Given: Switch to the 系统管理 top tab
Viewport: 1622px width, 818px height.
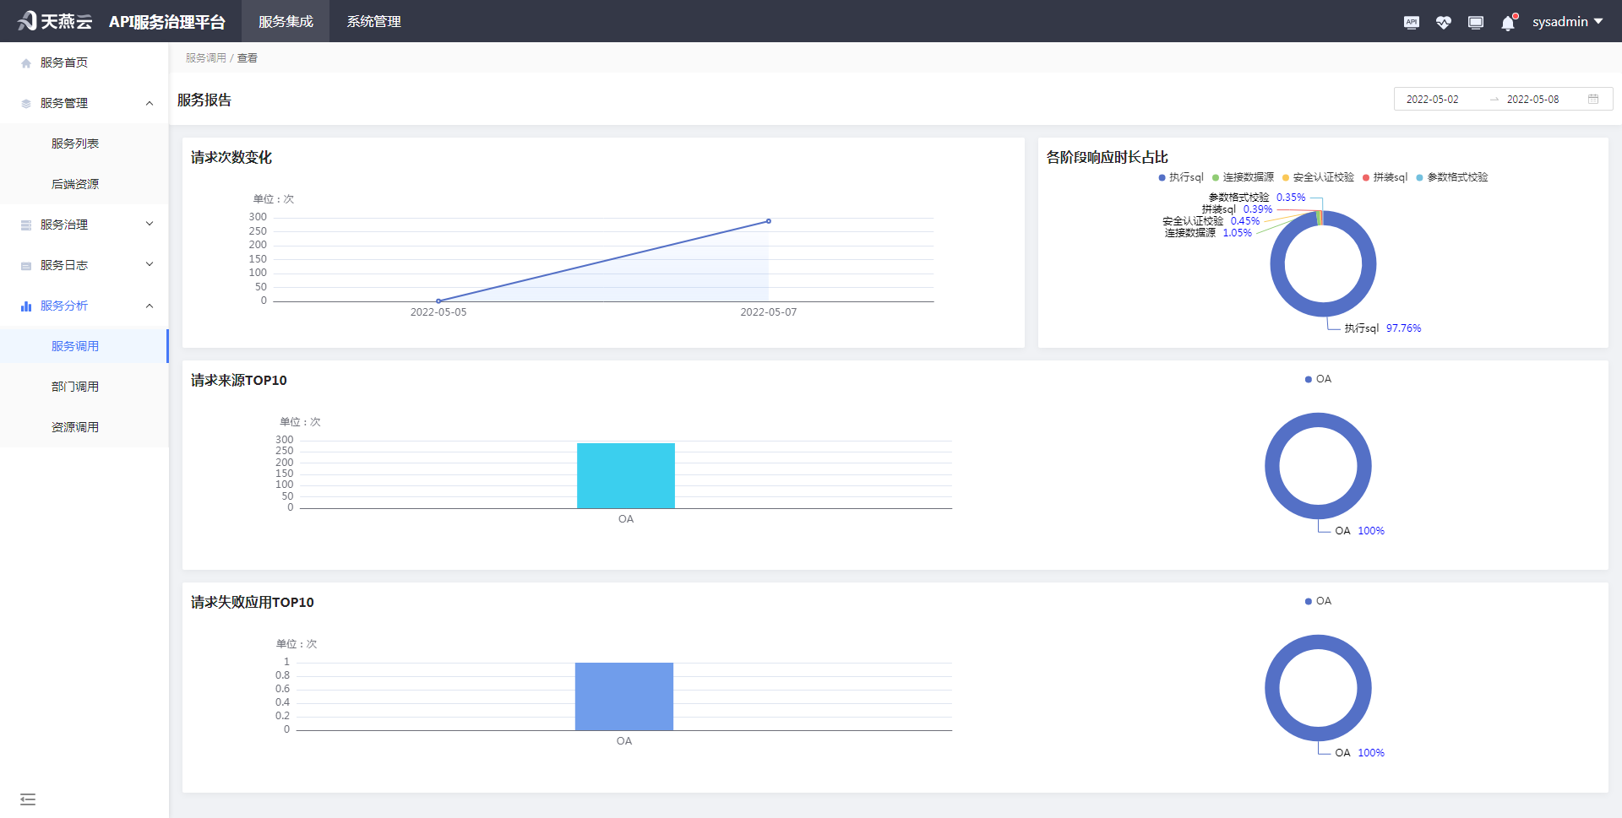Looking at the screenshot, I should (373, 22).
